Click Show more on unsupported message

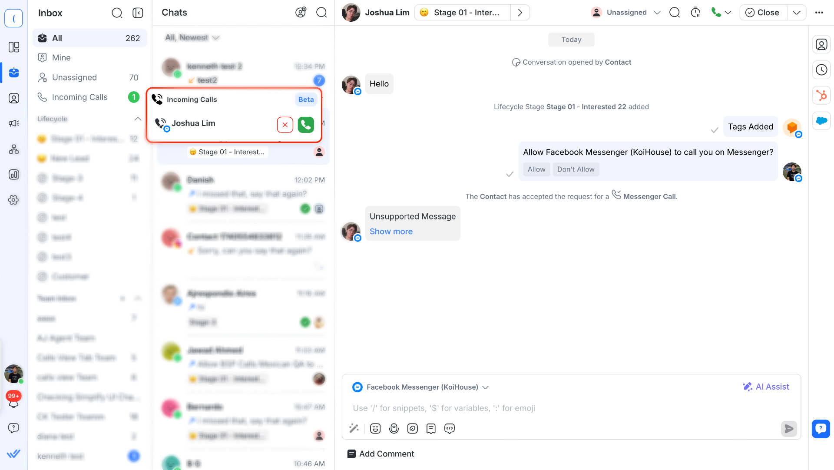[391, 232]
